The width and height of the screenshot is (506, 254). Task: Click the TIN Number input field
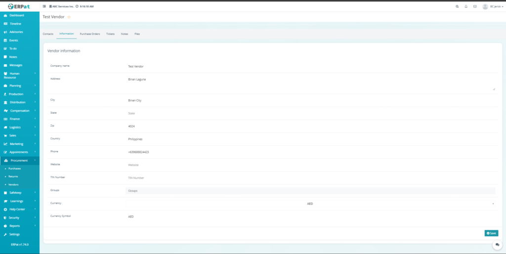[310, 178]
